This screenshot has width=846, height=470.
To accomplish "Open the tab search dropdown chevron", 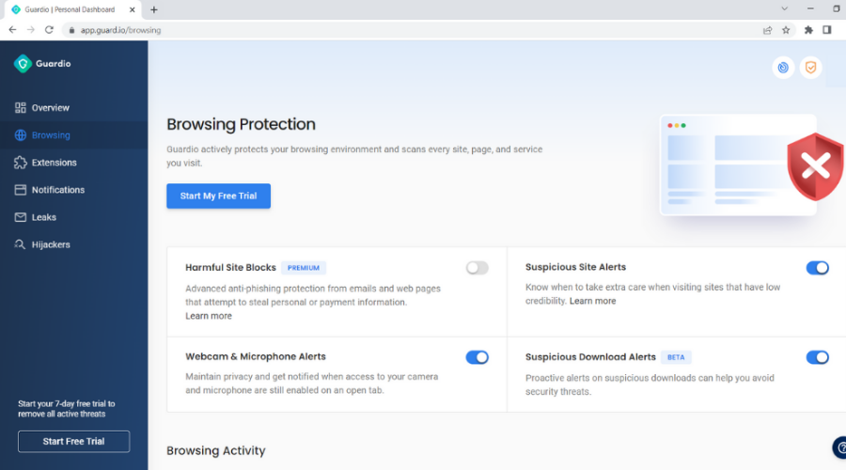I will pyautogui.click(x=785, y=9).
